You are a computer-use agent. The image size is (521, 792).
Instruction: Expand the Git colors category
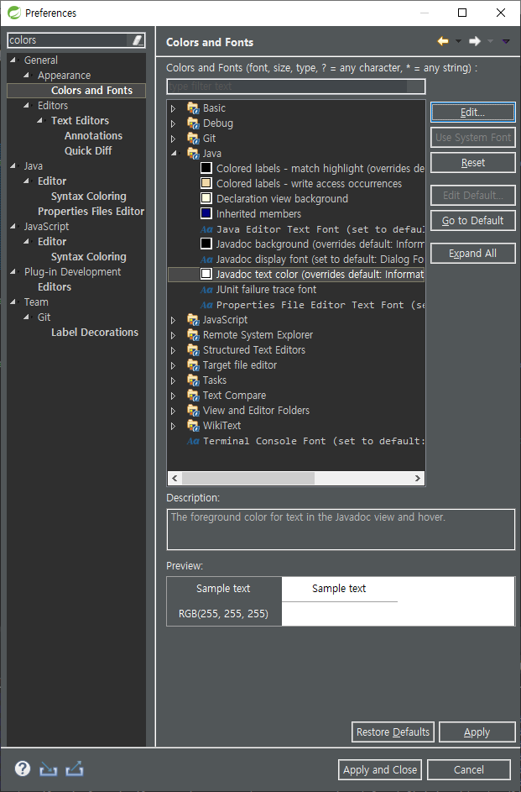point(174,139)
